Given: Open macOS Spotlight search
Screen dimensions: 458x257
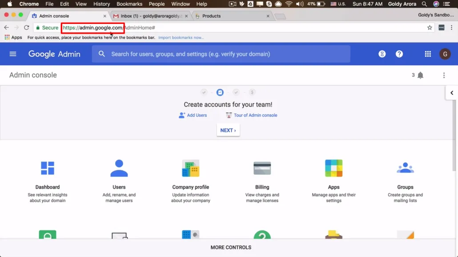Looking at the screenshot, I should (x=424, y=4).
